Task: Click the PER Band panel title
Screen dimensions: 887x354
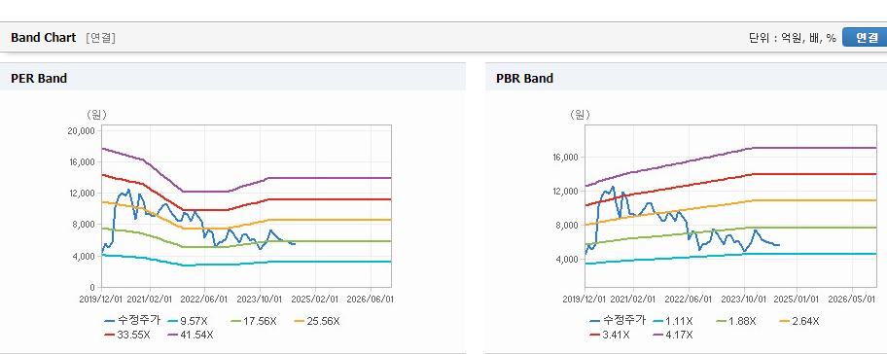Action: (39, 78)
